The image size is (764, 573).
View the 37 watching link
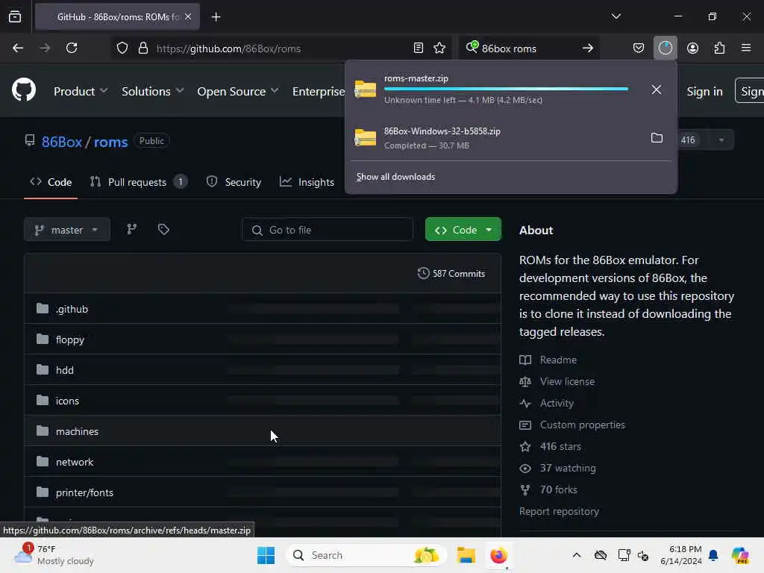coord(568,468)
